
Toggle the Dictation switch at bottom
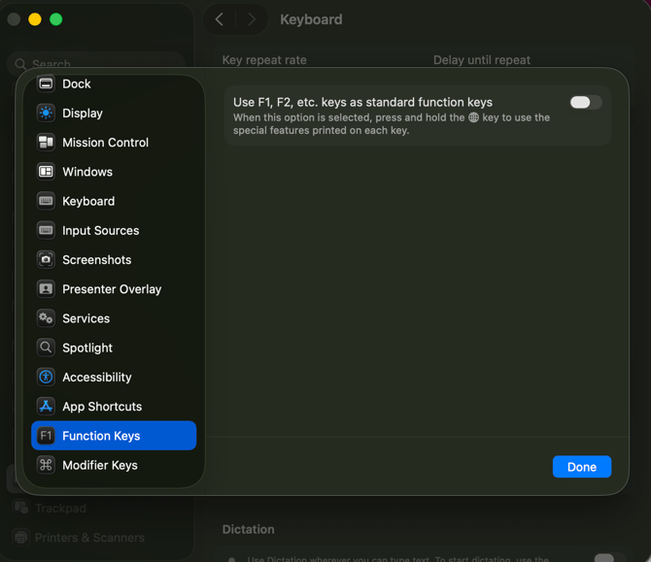click(608, 557)
